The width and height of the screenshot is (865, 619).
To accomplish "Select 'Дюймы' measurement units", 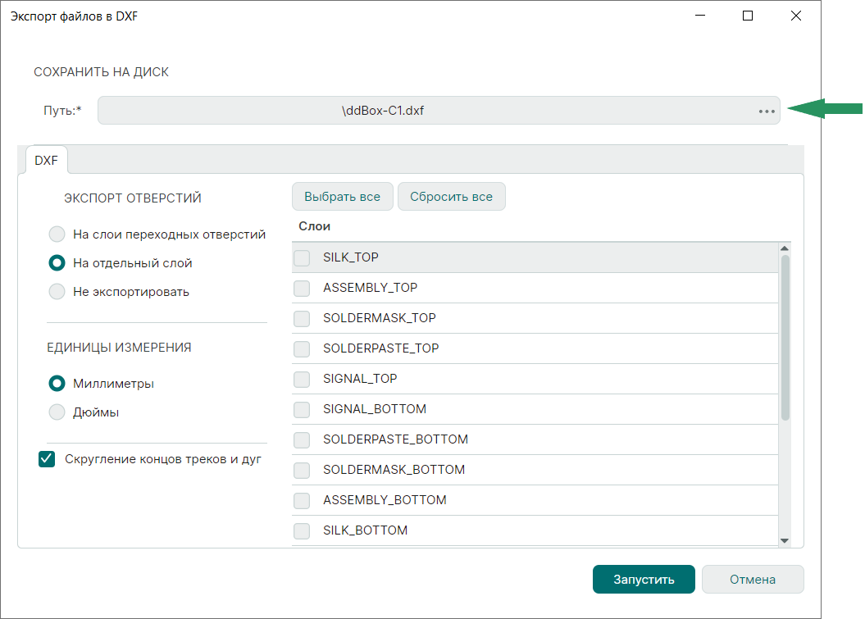I will tap(57, 412).
